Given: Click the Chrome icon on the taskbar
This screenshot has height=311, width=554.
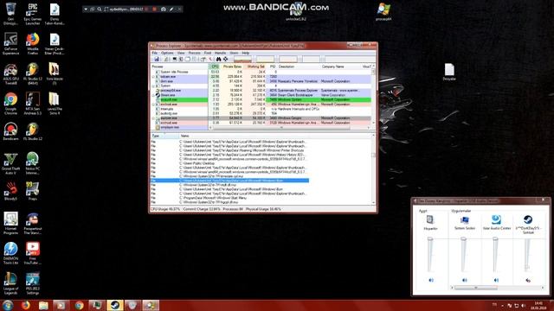Looking at the screenshot, I should coord(79,305).
